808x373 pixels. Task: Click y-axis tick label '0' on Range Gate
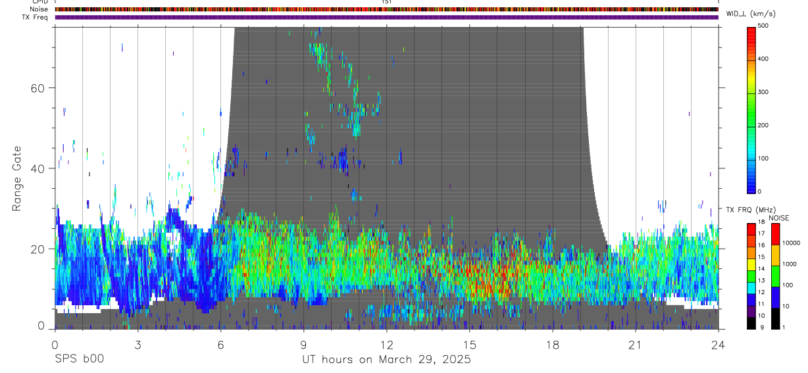pyautogui.click(x=41, y=325)
